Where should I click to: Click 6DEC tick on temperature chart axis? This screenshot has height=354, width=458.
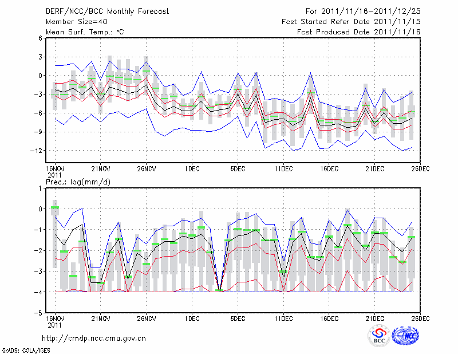[x=238, y=170]
